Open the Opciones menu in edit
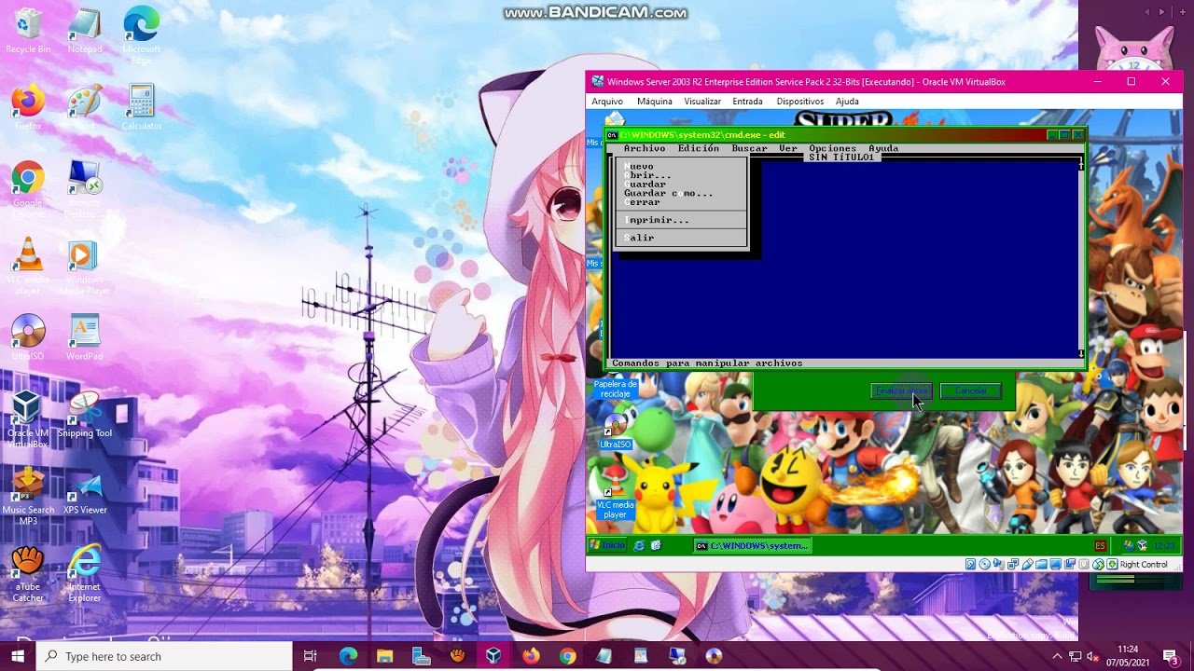Screen dimensions: 1194x671 click(x=832, y=148)
